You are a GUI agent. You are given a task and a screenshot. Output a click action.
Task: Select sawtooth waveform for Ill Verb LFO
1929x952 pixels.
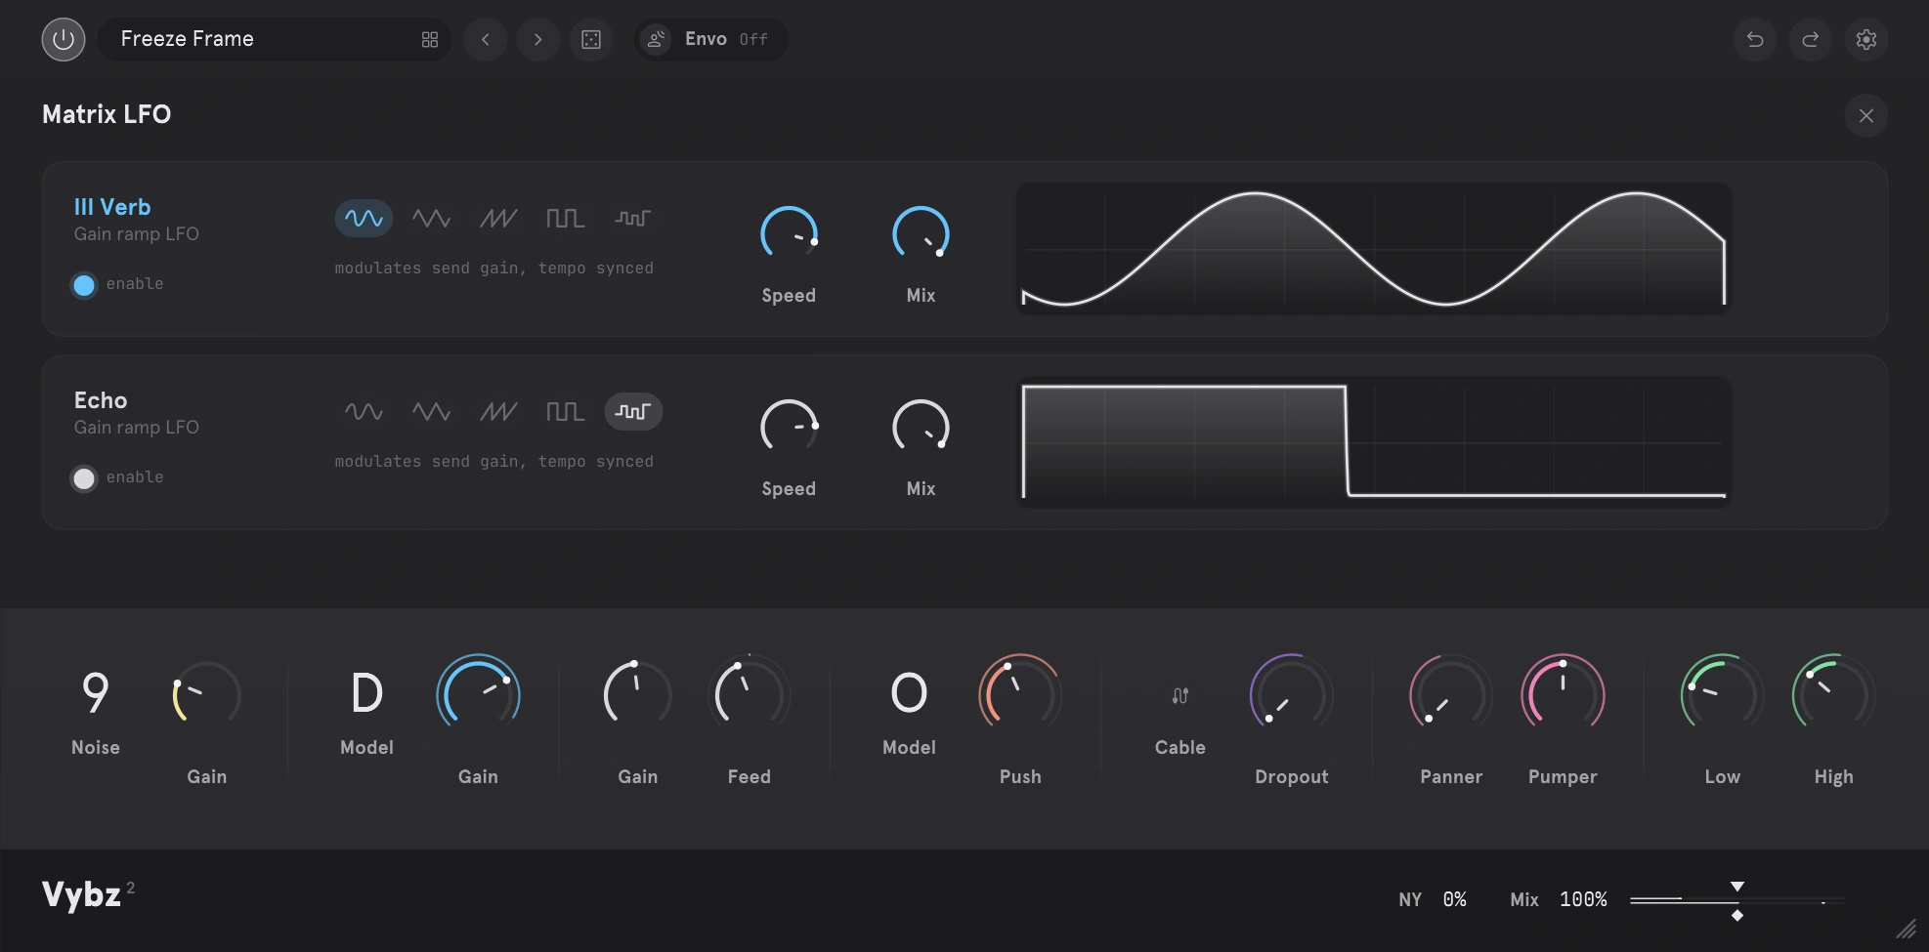(498, 218)
